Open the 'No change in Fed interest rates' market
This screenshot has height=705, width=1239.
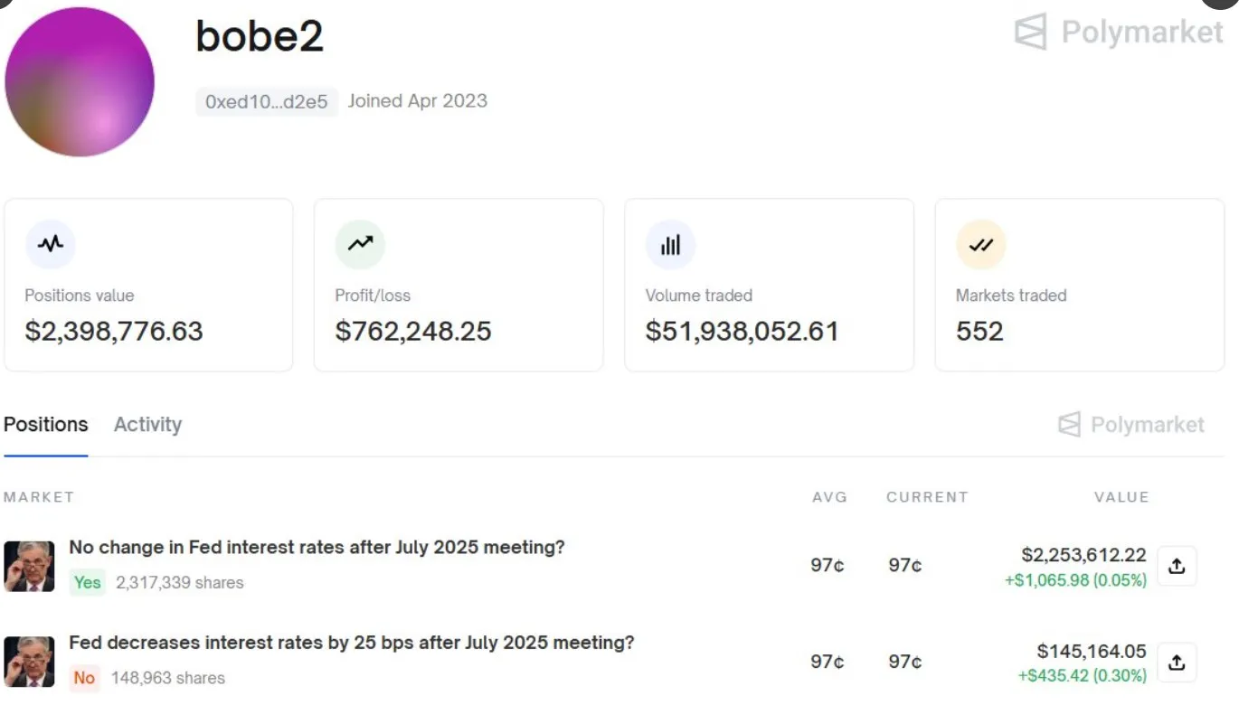[x=317, y=547]
